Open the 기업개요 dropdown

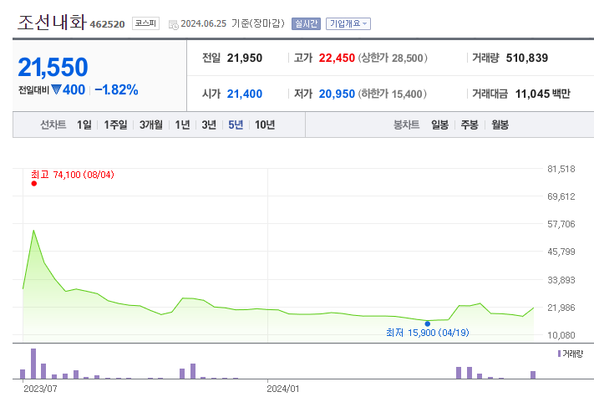(x=348, y=24)
